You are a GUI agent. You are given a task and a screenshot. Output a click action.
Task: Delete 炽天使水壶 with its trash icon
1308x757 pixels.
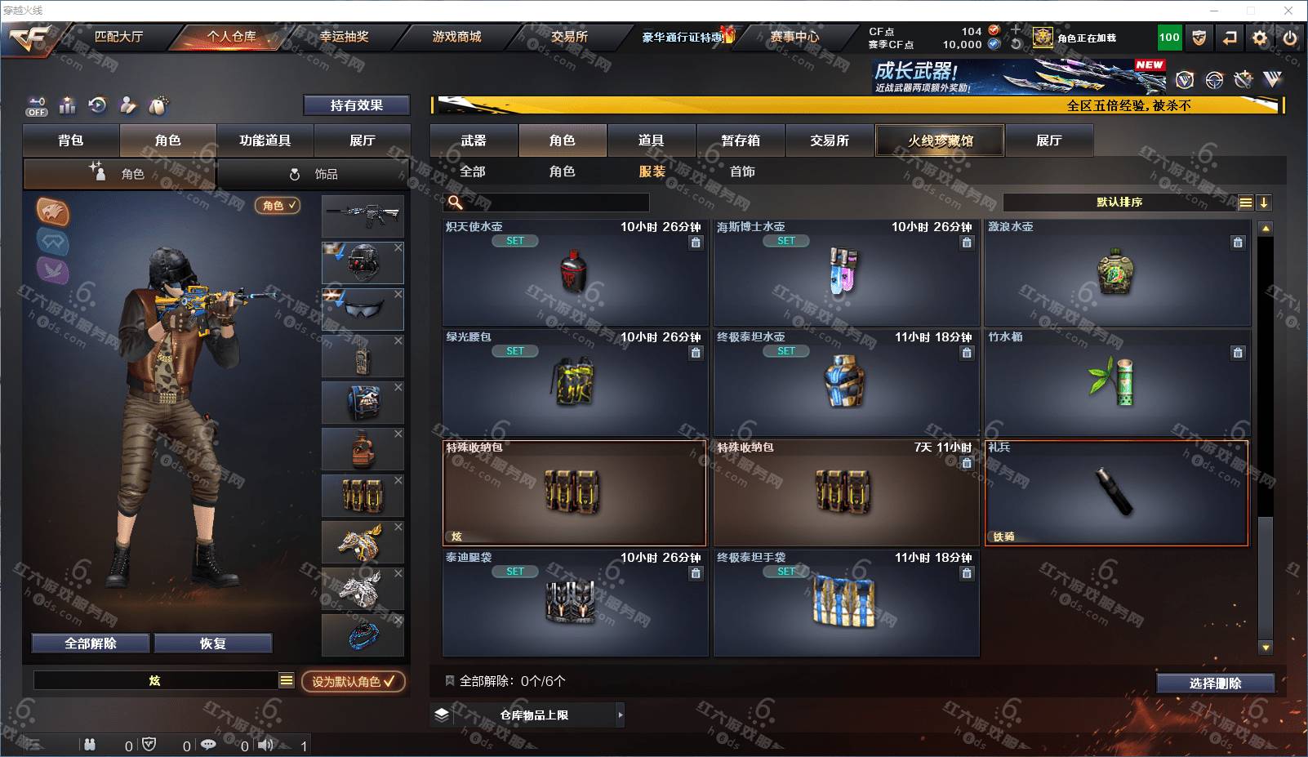(696, 243)
